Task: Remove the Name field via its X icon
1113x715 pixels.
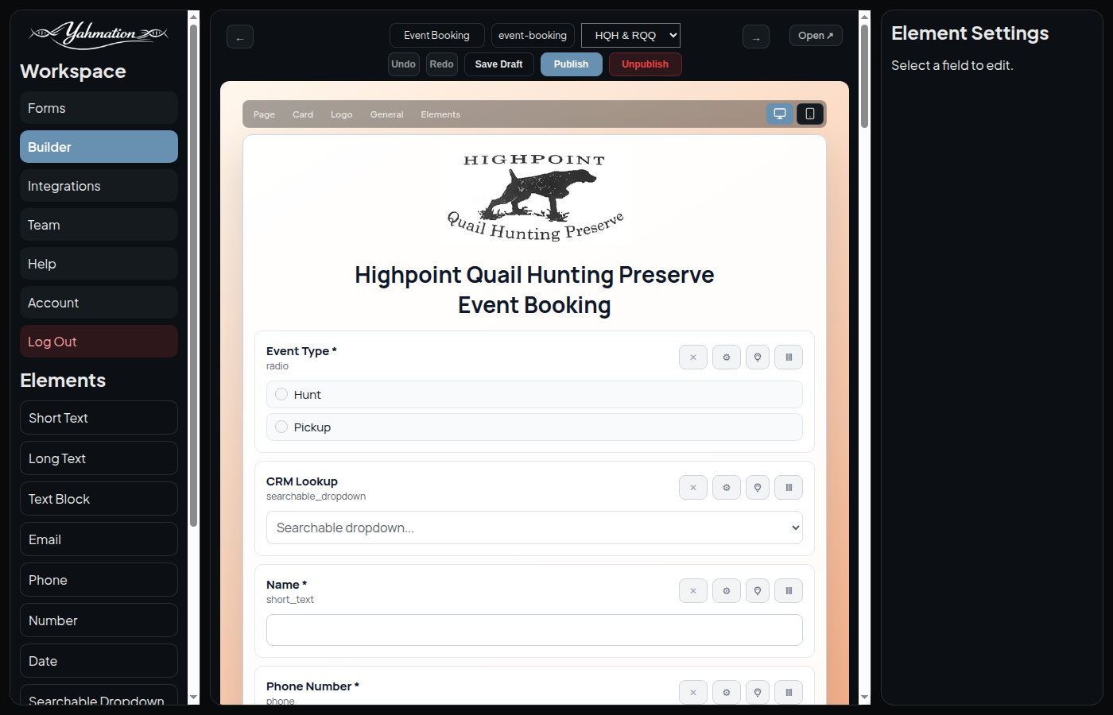Action: (693, 591)
